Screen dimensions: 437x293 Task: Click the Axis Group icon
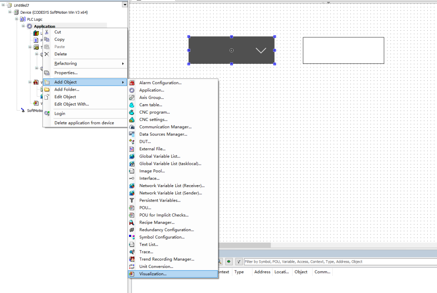coord(132,98)
